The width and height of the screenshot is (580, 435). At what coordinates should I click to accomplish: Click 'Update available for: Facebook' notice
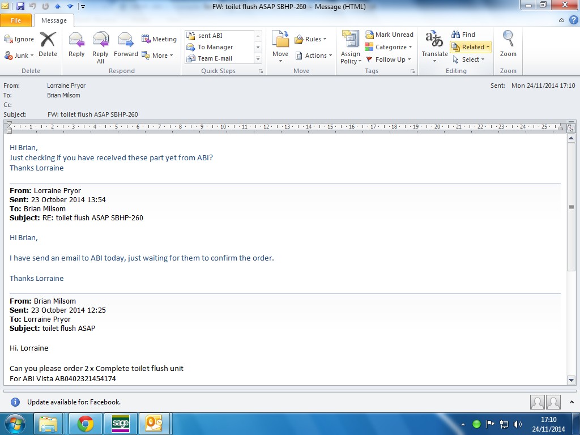click(x=74, y=402)
